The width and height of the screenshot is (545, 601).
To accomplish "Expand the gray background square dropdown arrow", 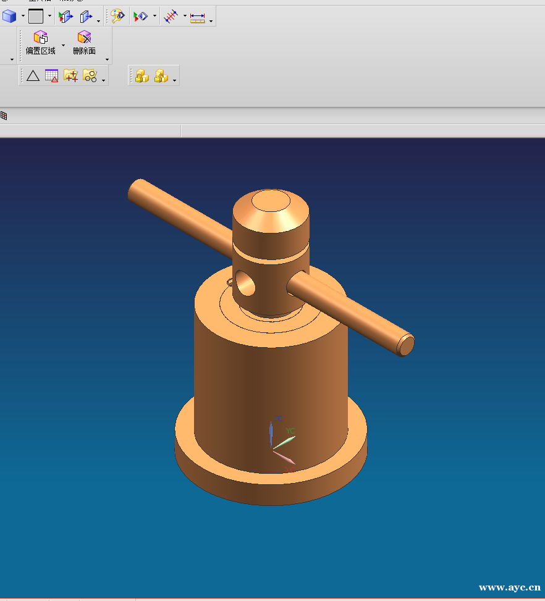I will coord(49,17).
